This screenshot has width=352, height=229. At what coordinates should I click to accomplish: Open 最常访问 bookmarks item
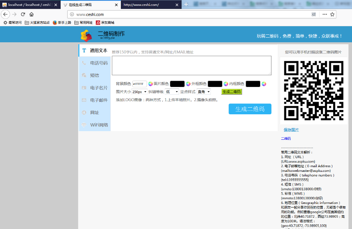13,22
